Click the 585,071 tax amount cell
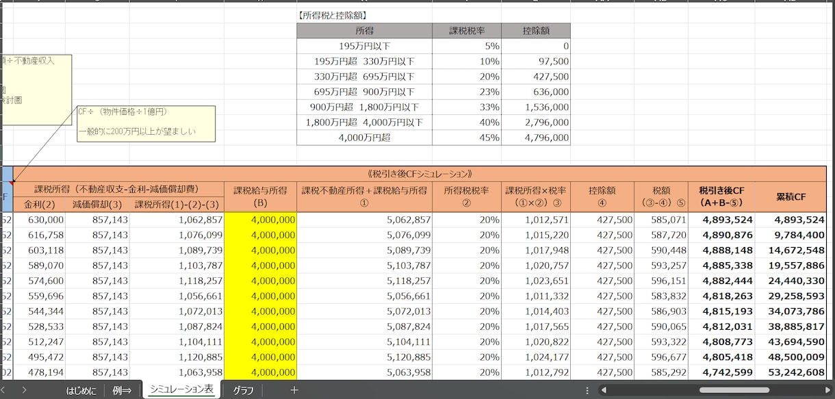 660,220
